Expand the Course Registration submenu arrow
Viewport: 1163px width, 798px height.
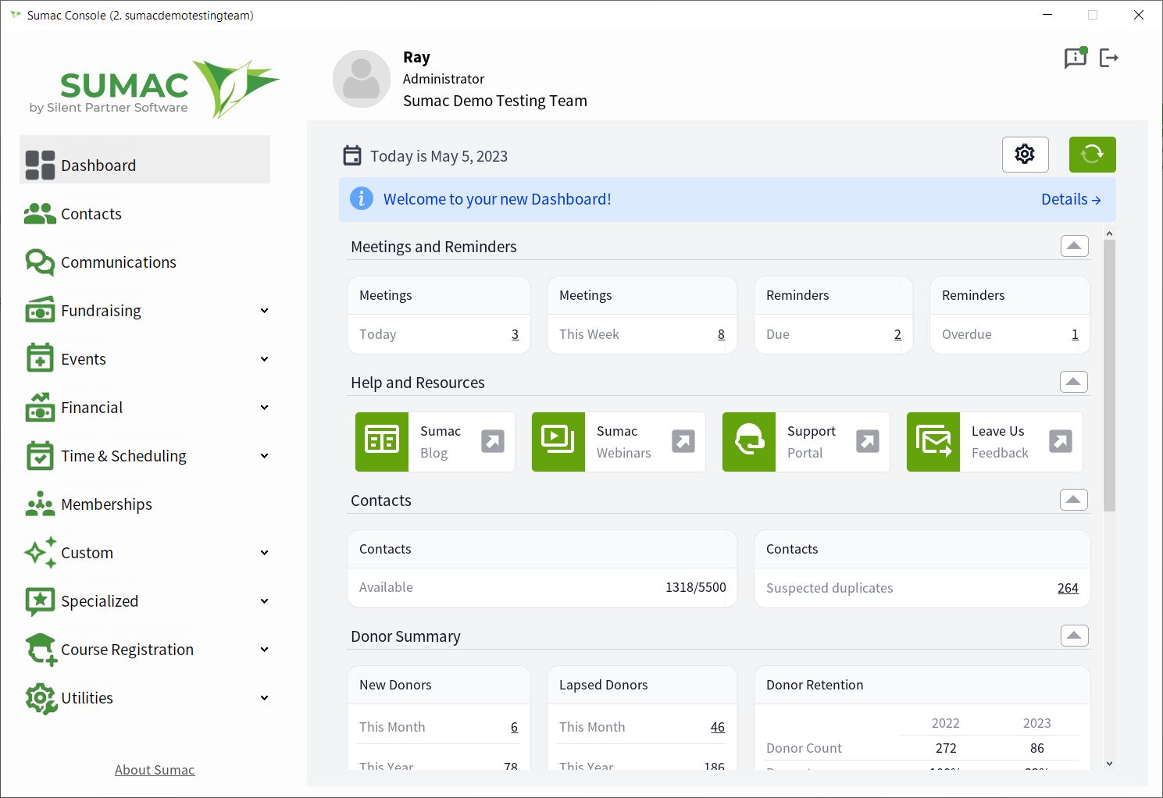click(x=265, y=650)
